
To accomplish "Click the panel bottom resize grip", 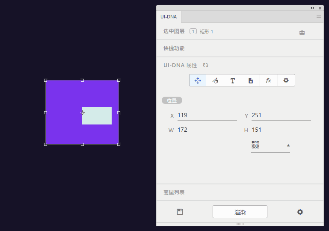I will (240, 224).
